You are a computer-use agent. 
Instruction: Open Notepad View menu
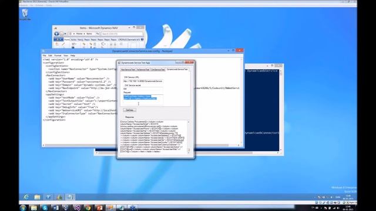point(66,56)
